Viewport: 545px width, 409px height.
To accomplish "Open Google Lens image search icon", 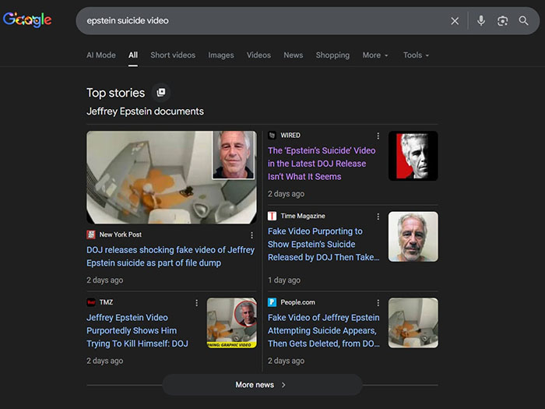I will [x=503, y=21].
